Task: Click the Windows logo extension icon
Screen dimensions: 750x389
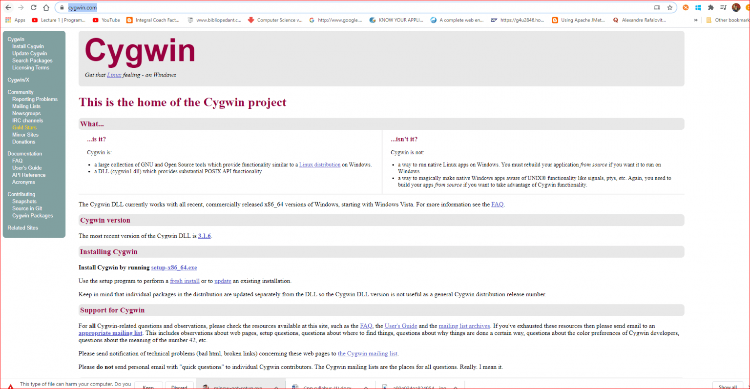Action: pyautogui.click(x=698, y=7)
